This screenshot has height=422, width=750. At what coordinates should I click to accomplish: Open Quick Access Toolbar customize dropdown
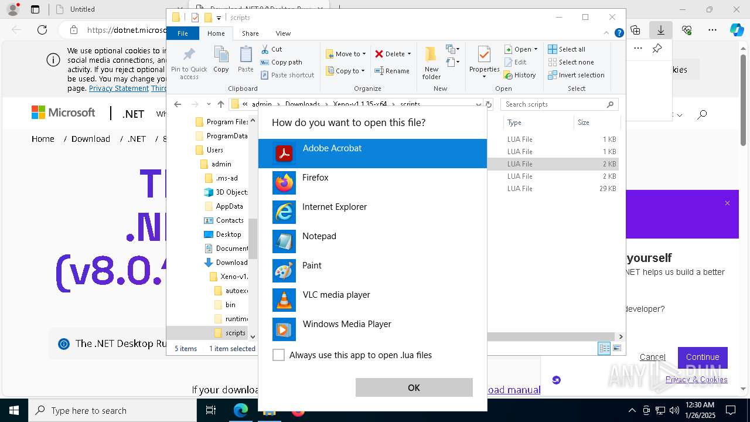pos(219,18)
